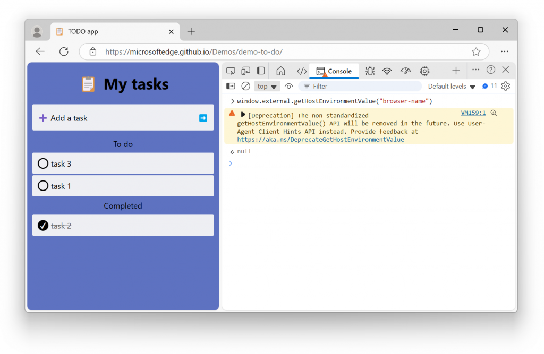Open the top JavaScript context dropdown

[x=267, y=86]
